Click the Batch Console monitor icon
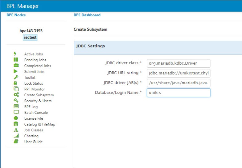This screenshot has width=242, height=168. 16,112
